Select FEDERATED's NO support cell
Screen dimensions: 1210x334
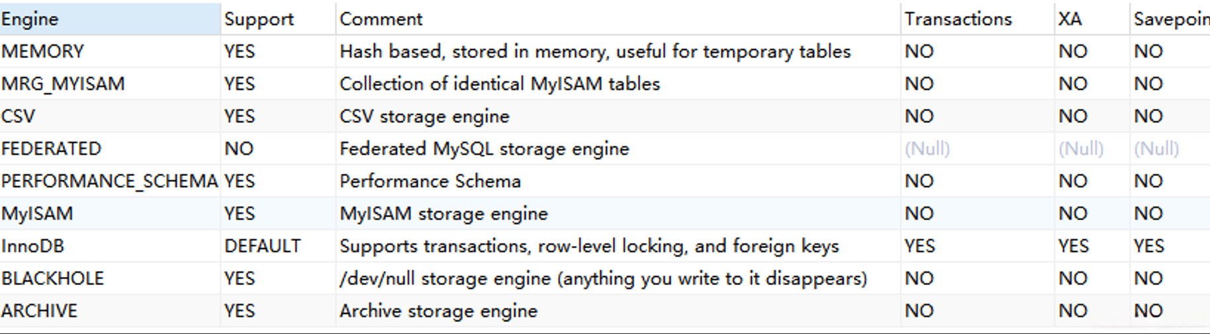[239, 149]
